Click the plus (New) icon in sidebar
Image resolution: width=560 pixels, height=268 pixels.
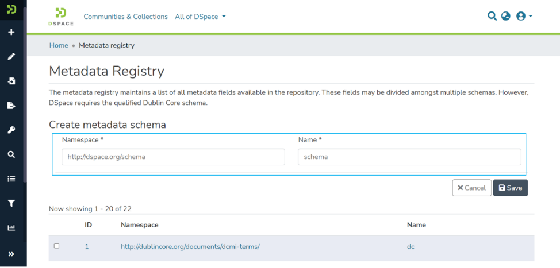pyautogui.click(x=11, y=32)
